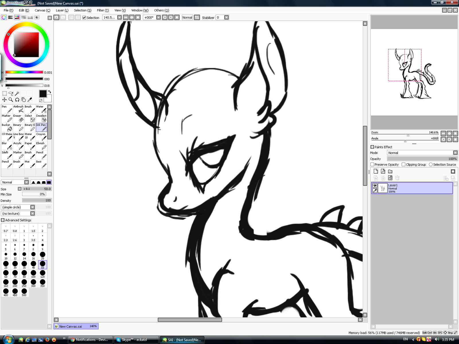Open the zoom percentage dropdown
This screenshot has width=459, height=344.
pyautogui.click(x=120, y=17)
